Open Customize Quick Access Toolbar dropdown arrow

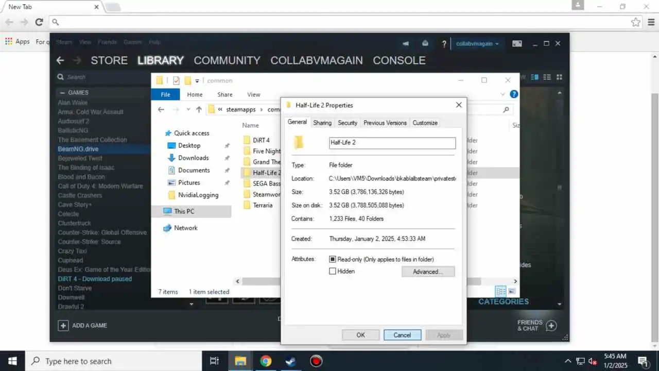197,81
